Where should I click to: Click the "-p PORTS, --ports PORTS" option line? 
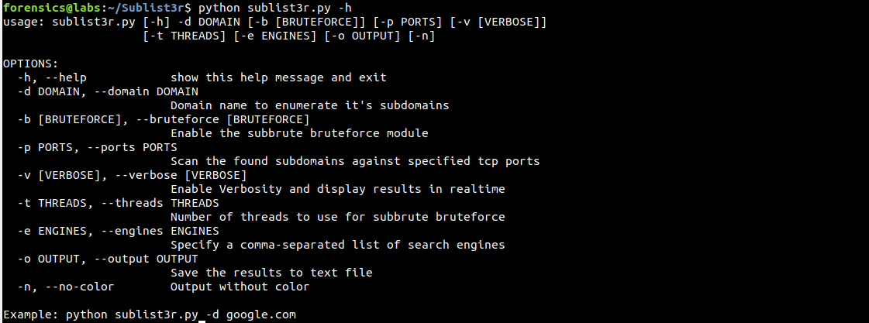coord(97,147)
